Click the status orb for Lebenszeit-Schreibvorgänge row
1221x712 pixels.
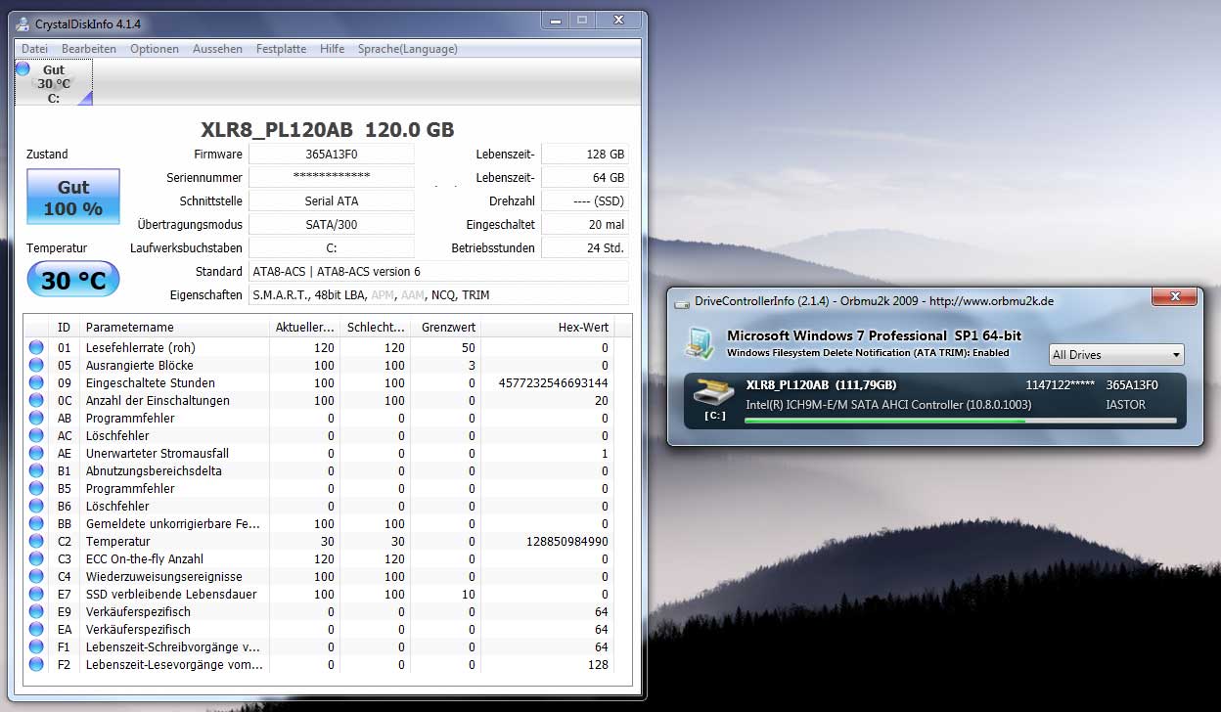(36, 646)
